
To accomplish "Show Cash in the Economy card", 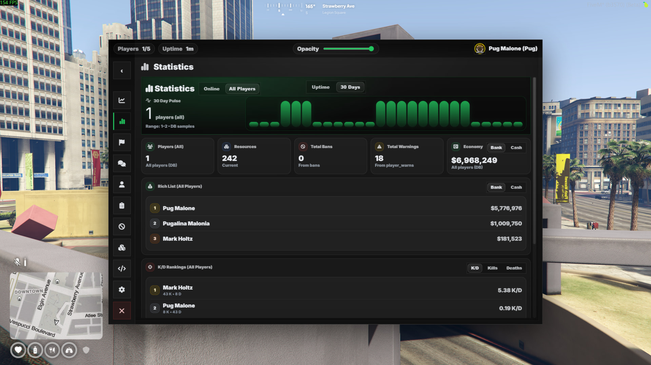I will click(516, 148).
